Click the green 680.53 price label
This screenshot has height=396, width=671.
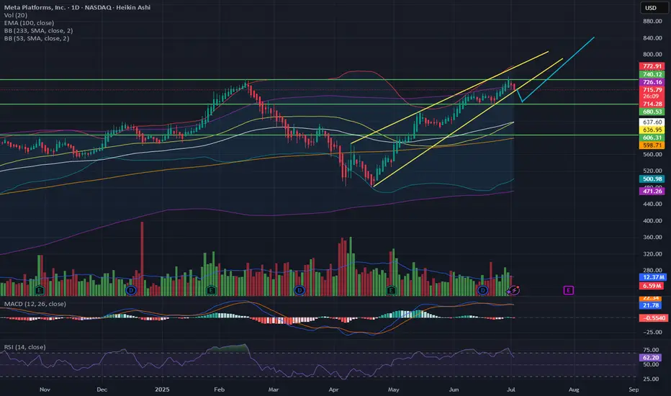pyautogui.click(x=652, y=112)
